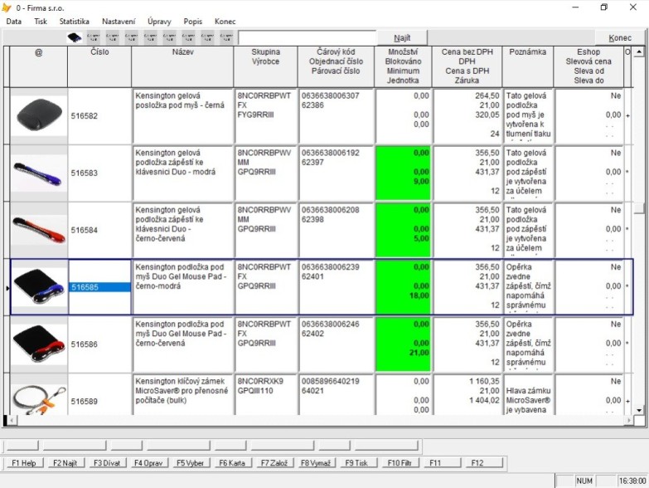Click the mouse pad thumbnail in the toolbar
This screenshot has height=488, width=649.
[75, 37]
